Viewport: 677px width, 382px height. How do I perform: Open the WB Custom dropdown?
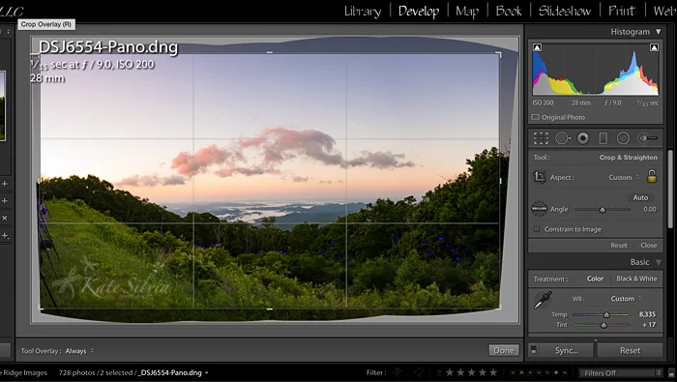click(x=626, y=298)
